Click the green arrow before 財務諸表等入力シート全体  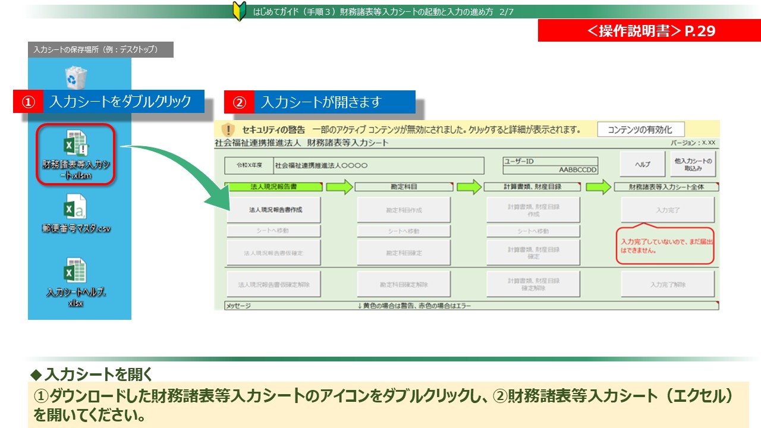click(x=598, y=187)
